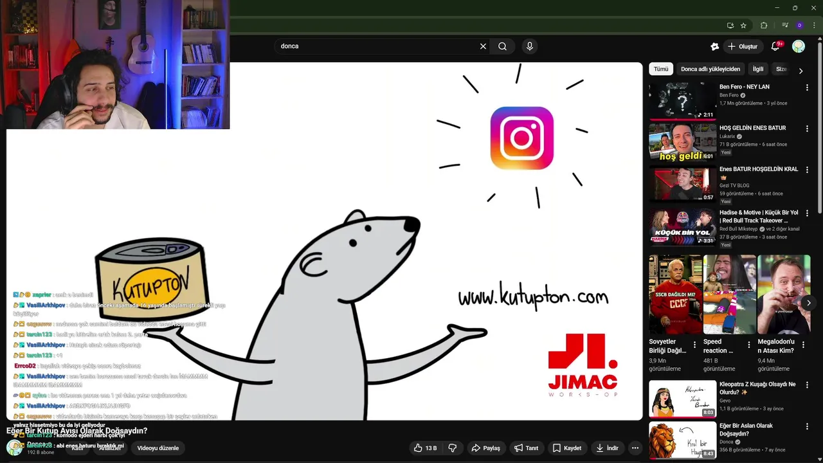
Task: Open options menu for Ben Fero - NEY LAN
Action: pyautogui.click(x=807, y=87)
